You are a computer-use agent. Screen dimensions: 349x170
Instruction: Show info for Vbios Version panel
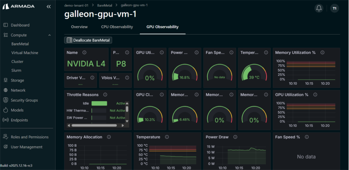click(x=127, y=78)
